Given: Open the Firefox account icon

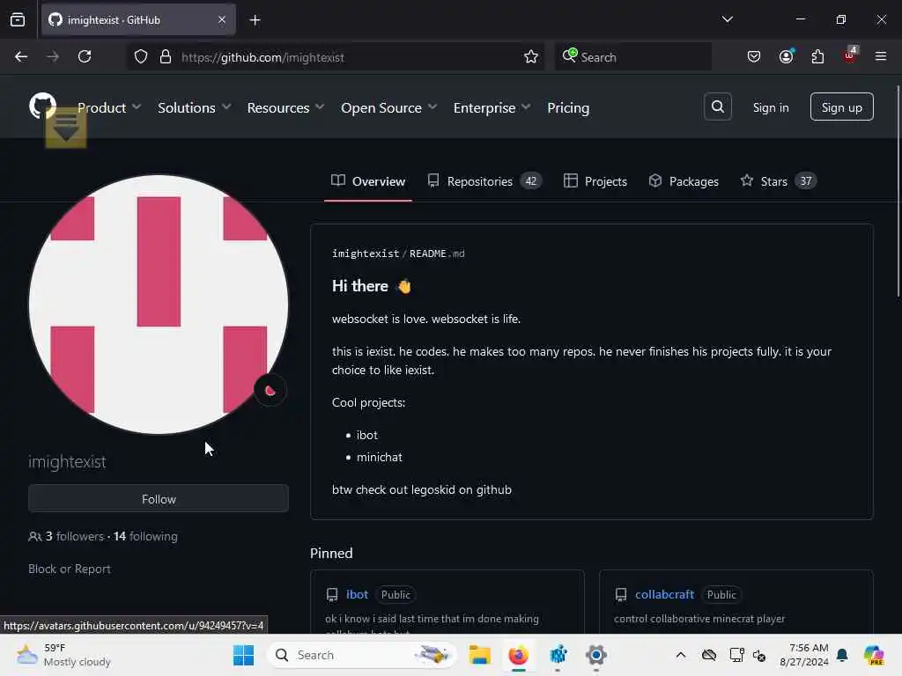Looking at the screenshot, I should (x=786, y=57).
